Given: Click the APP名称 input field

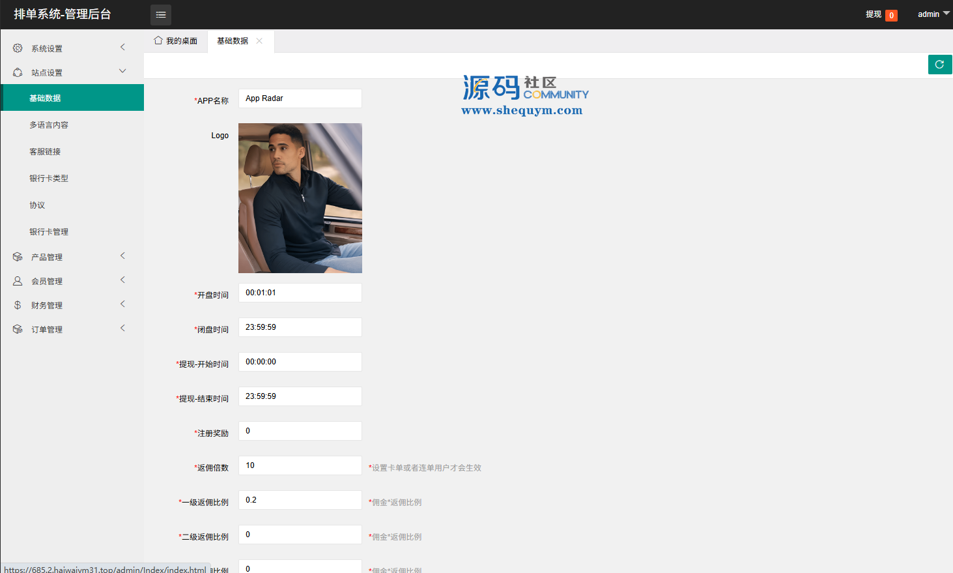Looking at the screenshot, I should [x=300, y=98].
